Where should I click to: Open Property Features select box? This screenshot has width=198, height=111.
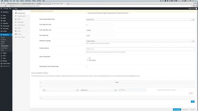click(140, 49)
